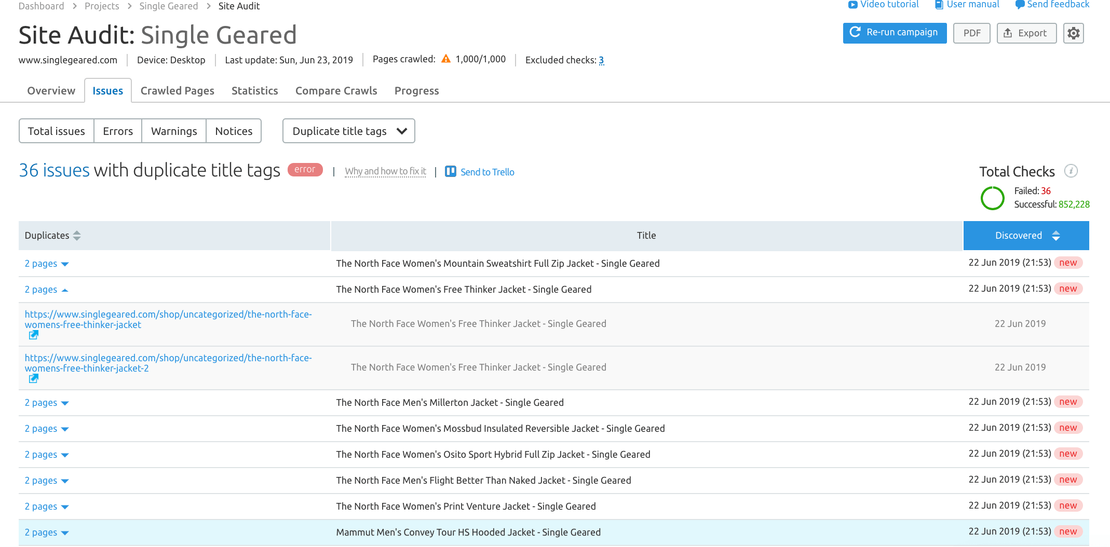Open the Compare Crawls tab
Image resolution: width=1110 pixels, height=547 pixels.
point(336,91)
